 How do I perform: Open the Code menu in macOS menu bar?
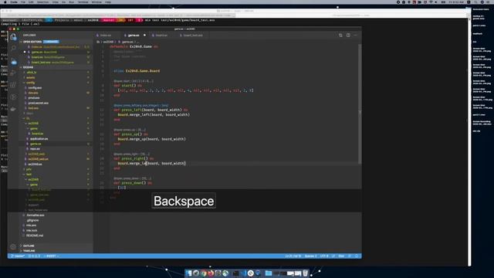[x=14, y=2]
